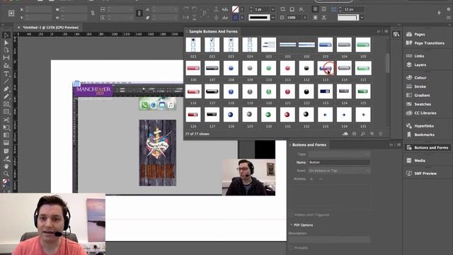The width and height of the screenshot is (453, 255).
Task: Select sample button thumbnail 106
Action: tap(193, 68)
